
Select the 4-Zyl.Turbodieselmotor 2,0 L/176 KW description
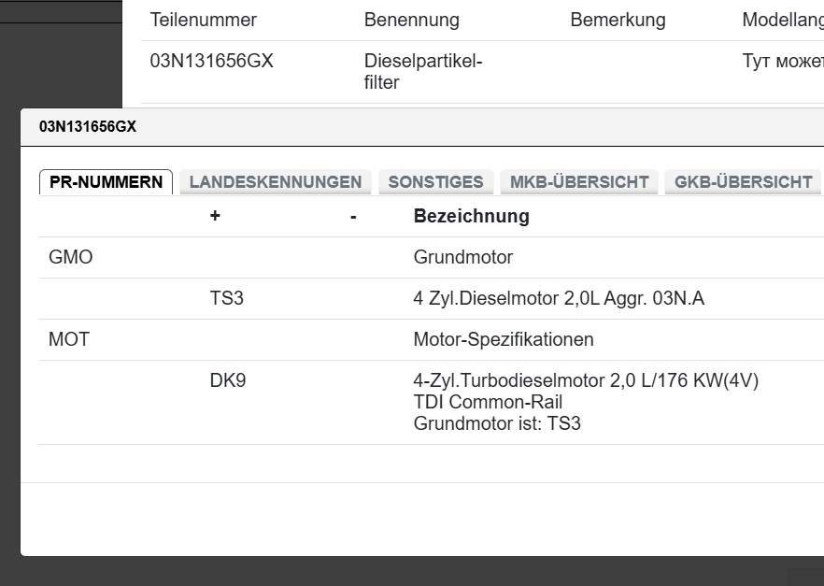tap(585, 381)
